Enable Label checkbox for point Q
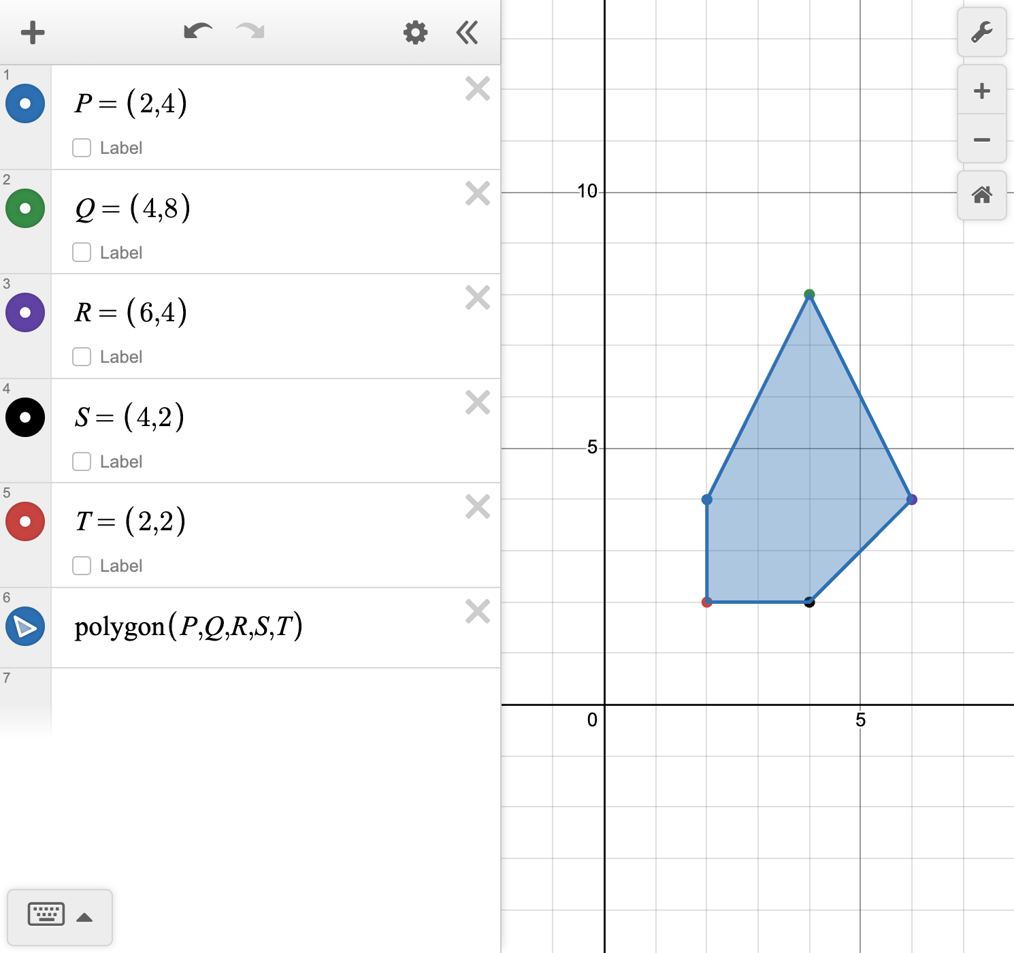This screenshot has width=1014, height=953. [82, 253]
